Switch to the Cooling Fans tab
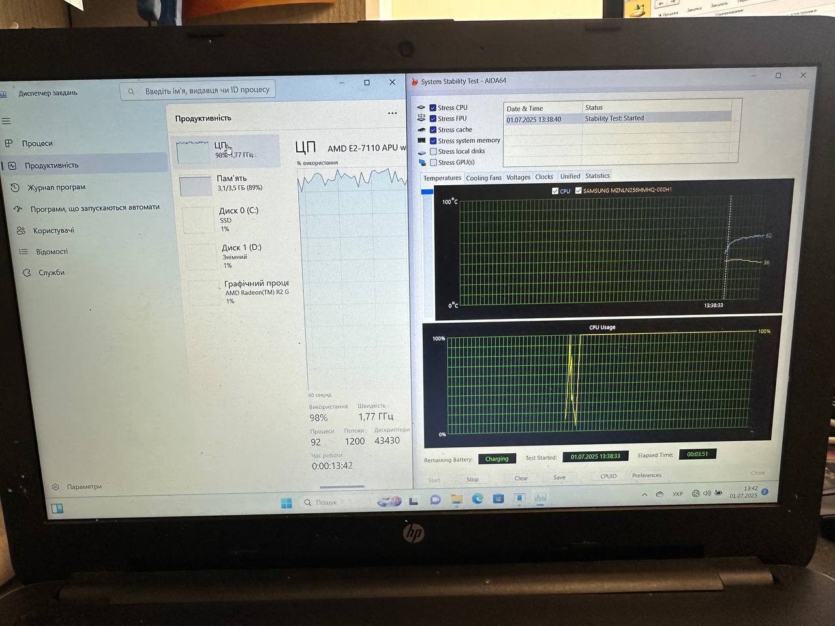 [483, 178]
